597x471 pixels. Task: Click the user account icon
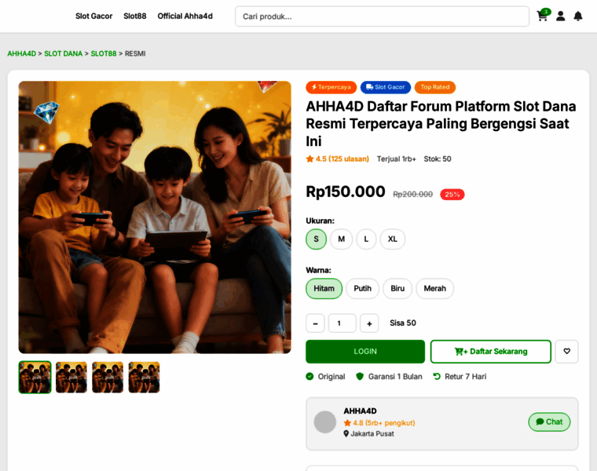tap(560, 16)
